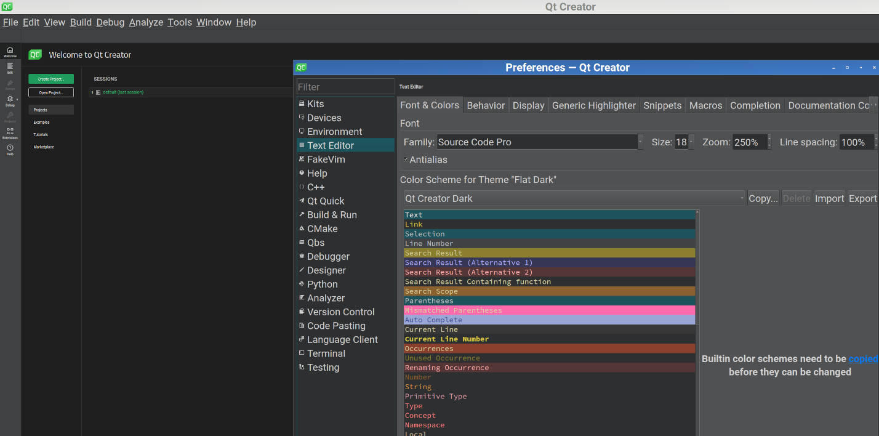Click the CMake category icon
879x436 pixels.
(x=302, y=228)
